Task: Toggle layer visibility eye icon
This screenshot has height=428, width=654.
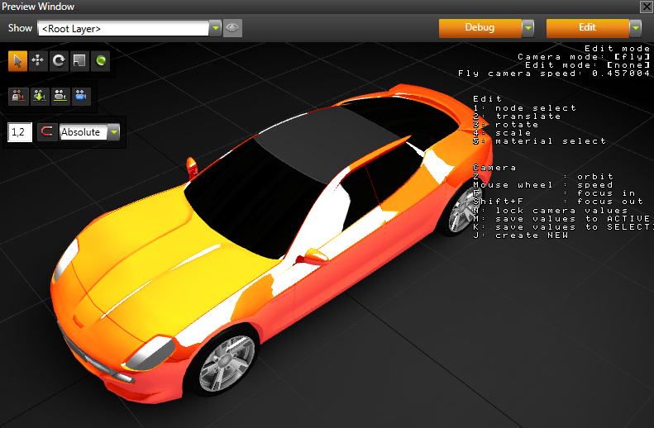Action: click(x=233, y=28)
